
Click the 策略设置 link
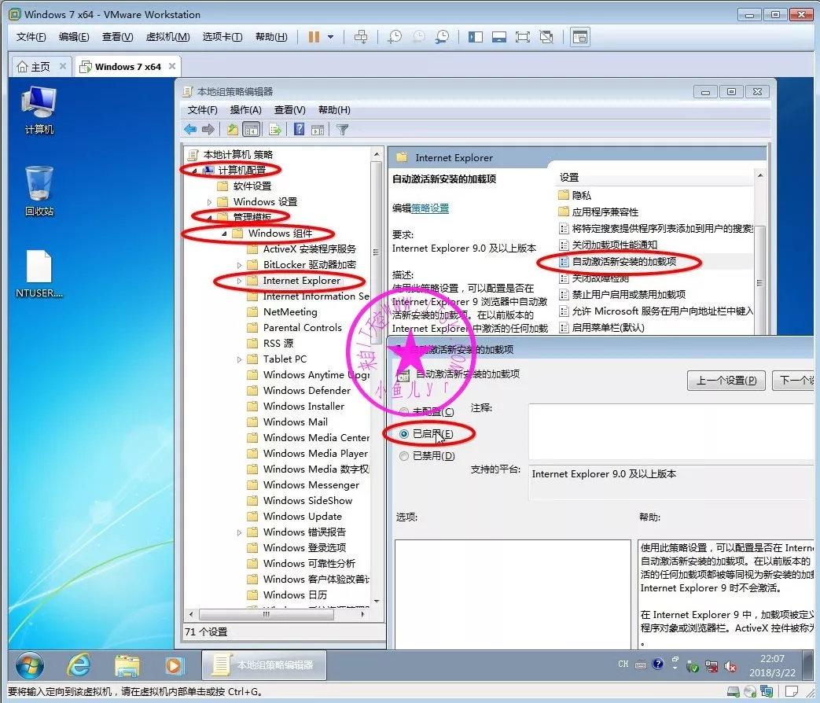point(430,208)
